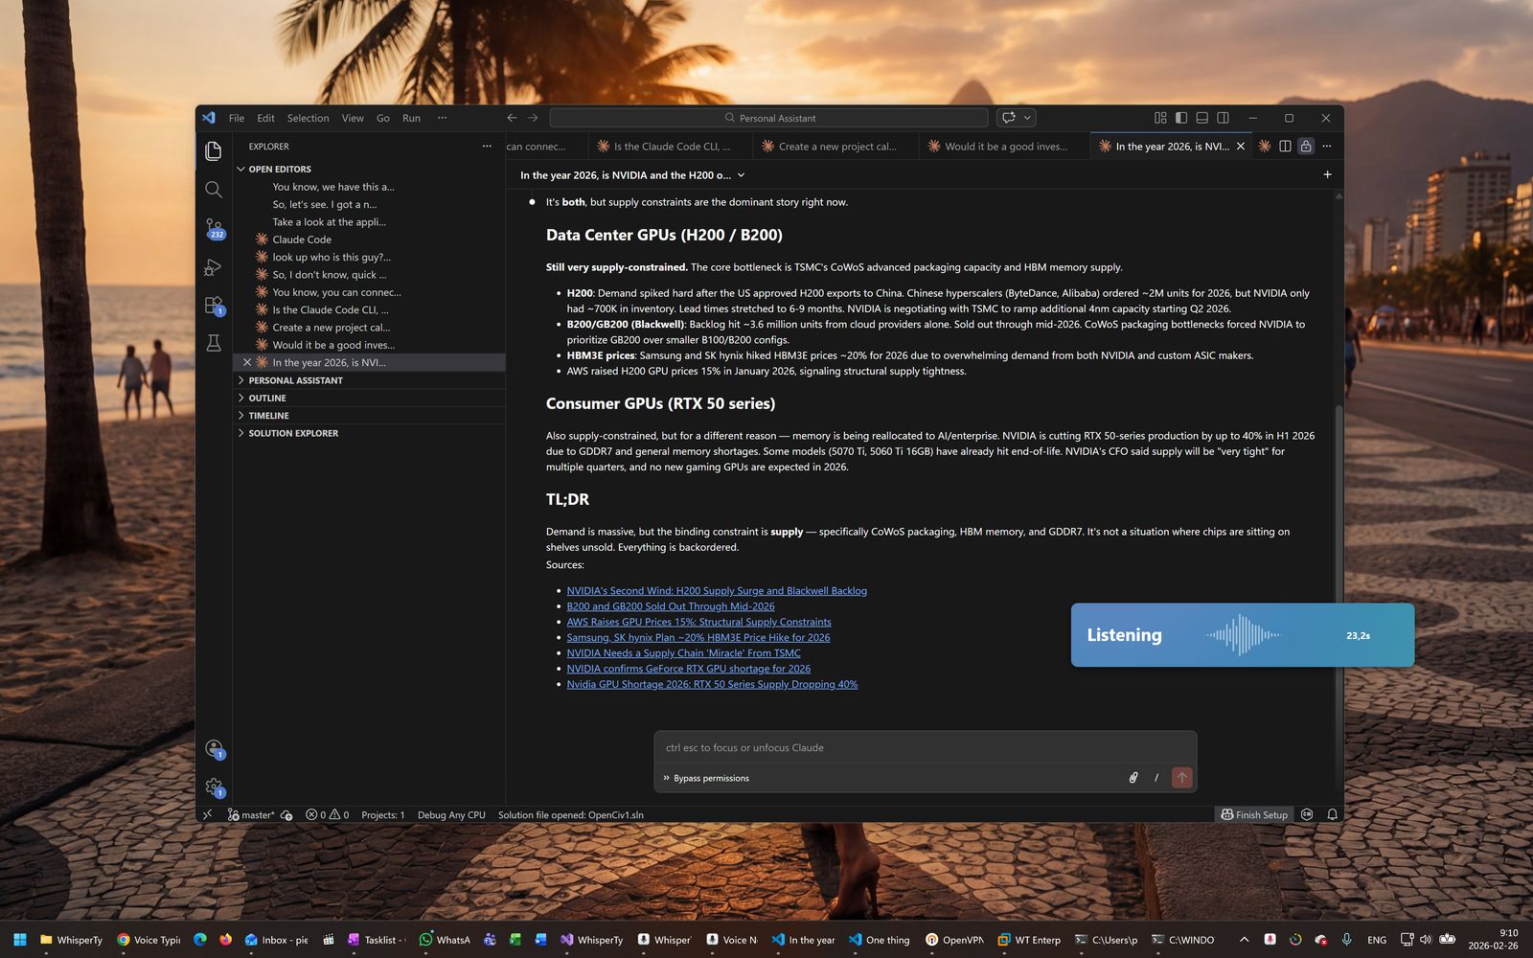This screenshot has width=1533, height=958.
Task: Click the Finish Setup button in the status bar
Action: (x=1254, y=814)
